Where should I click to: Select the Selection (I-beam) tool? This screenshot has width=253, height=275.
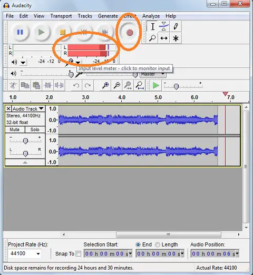(x=152, y=26)
